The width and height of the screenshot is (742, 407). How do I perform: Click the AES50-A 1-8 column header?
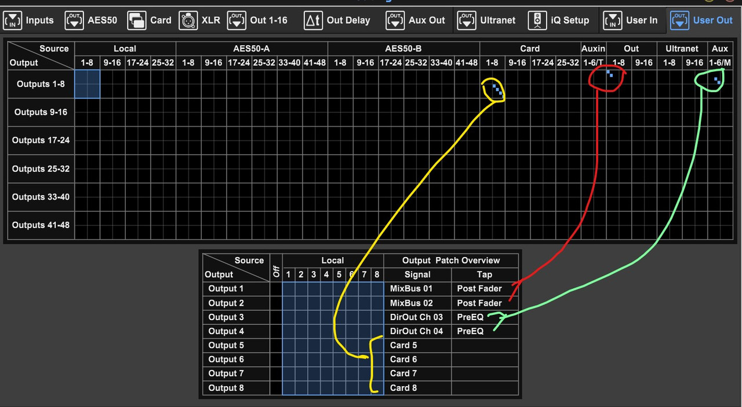[188, 63]
